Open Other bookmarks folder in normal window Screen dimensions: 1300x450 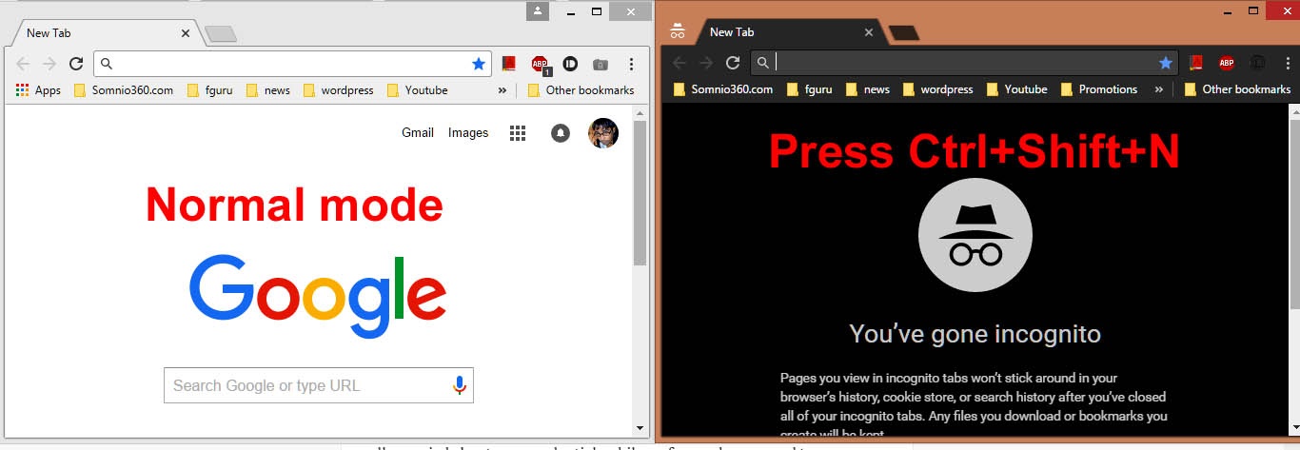[581, 90]
